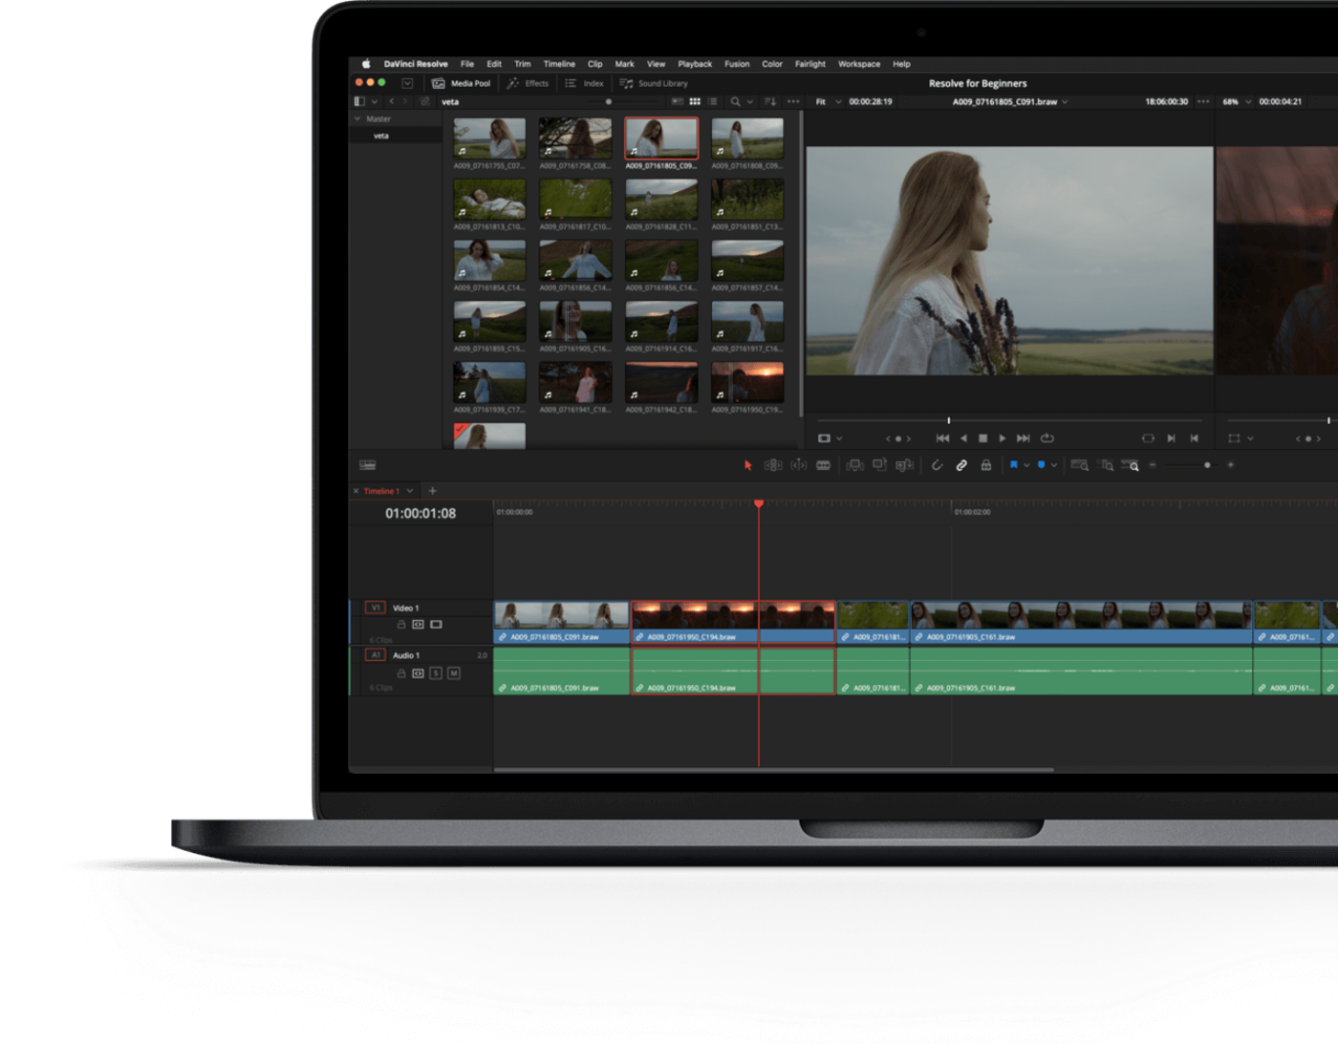Open the Playback menu
Viewport: 1338px width, 1044px height.
point(695,64)
